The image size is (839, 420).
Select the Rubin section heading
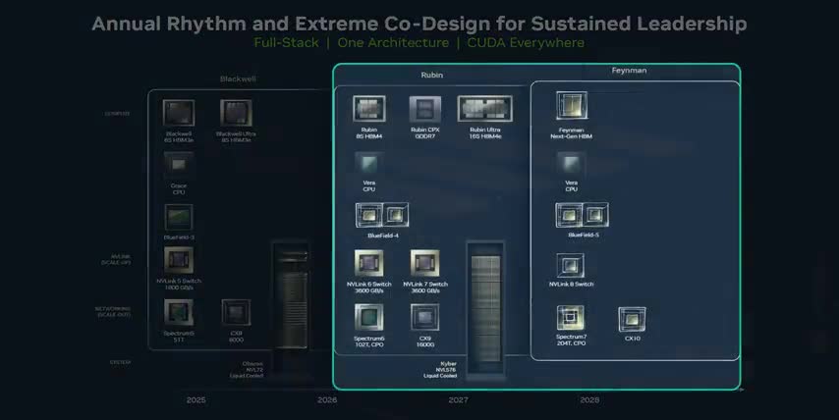point(432,75)
